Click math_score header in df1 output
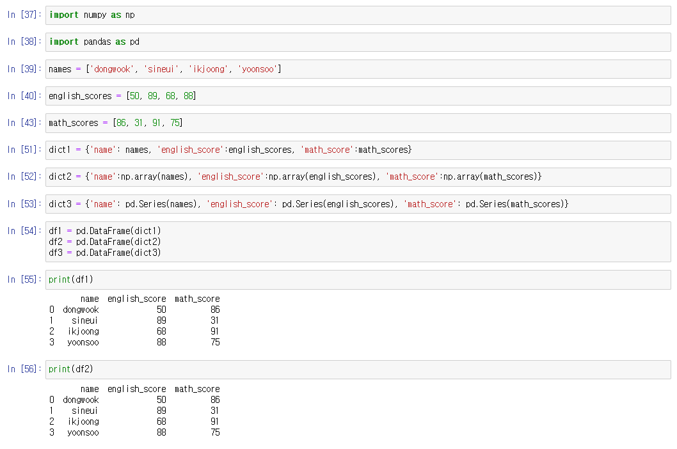The width and height of the screenshot is (677, 449). [x=197, y=299]
